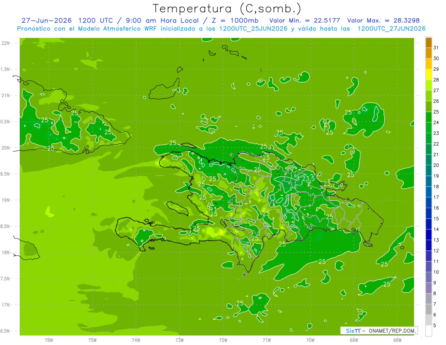Click the teal legend swatch between 19 and 20
Viewport: 446px width, 345px height.
click(429, 170)
